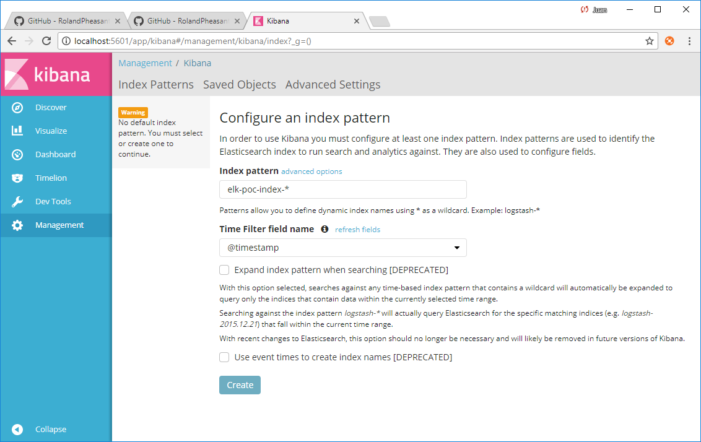Click the Configure an index pattern heading
Screen dimensions: 701x442
tap(305, 118)
